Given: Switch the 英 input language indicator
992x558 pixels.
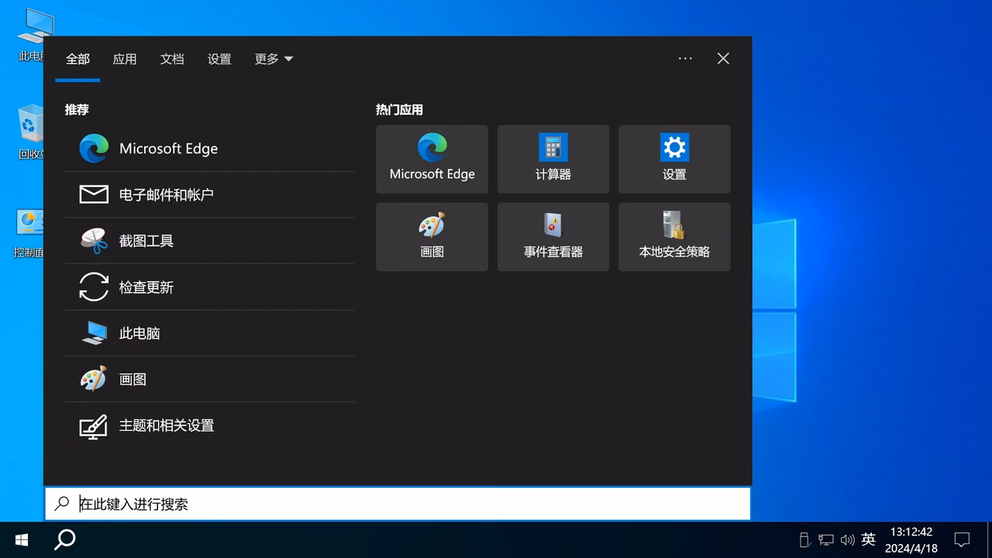Looking at the screenshot, I should click(868, 539).
